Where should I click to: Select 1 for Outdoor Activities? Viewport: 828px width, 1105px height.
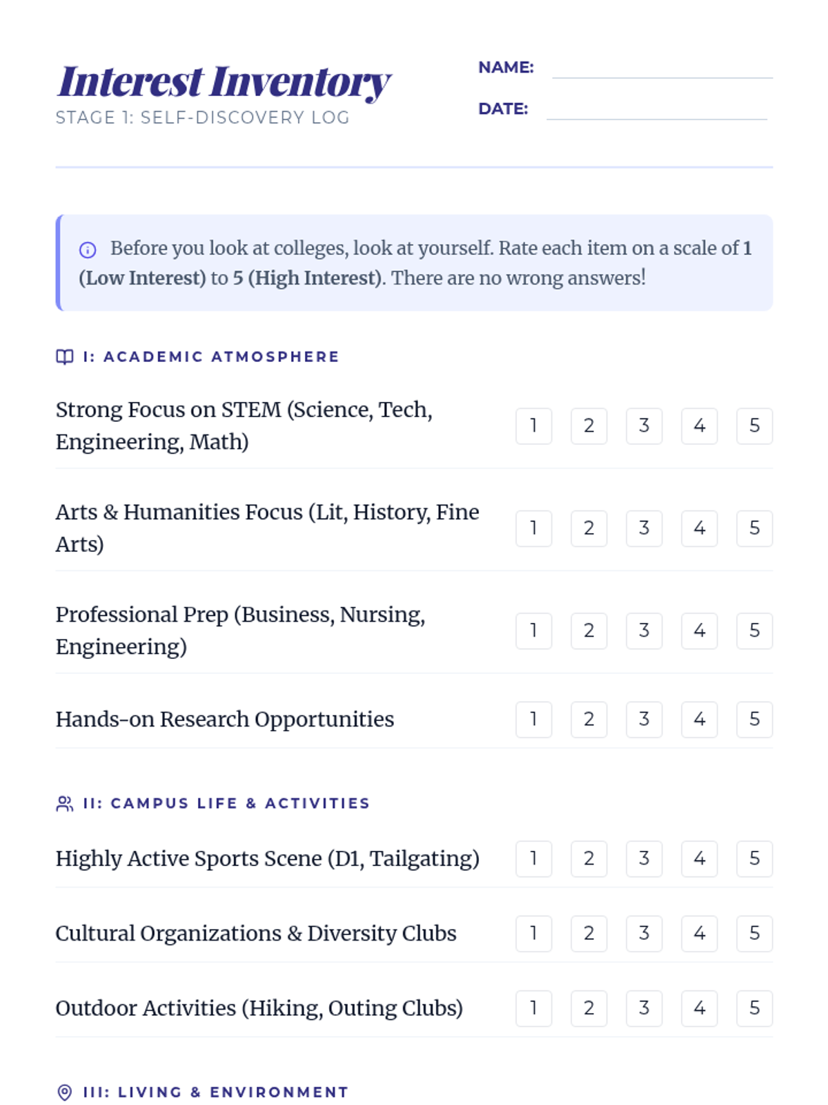(533, 1008)
